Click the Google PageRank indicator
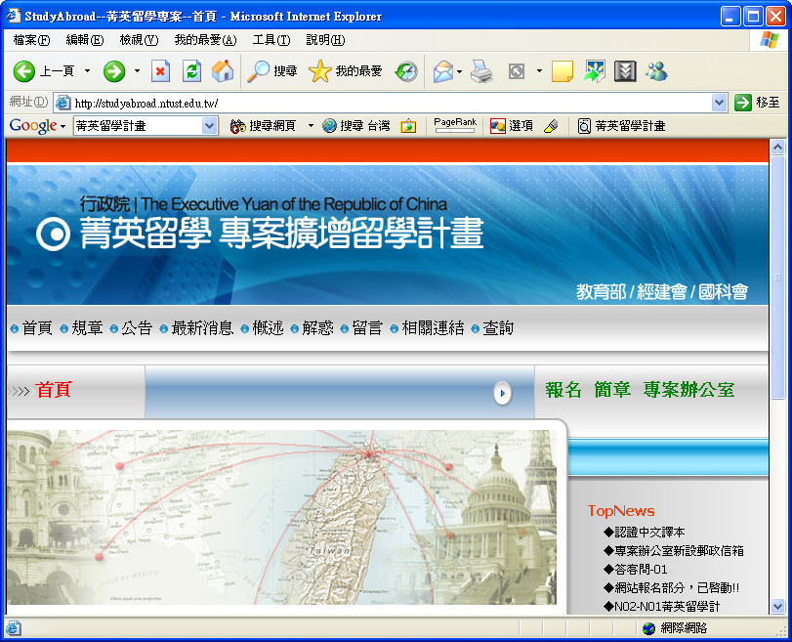This screenshot has width=792, height=642. point(454,125)
